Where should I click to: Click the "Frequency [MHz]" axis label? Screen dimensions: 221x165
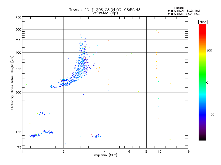coord(105,155)
